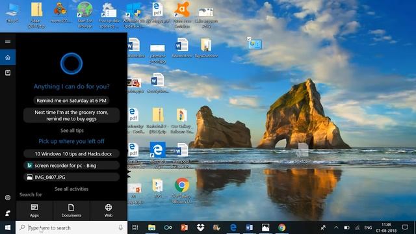Open Google Chrome from the taskbar

click(281, 227)
